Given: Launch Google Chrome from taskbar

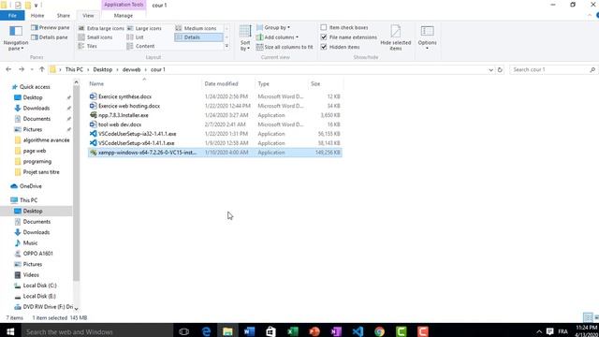Looking at the screenshot, I should pos(379,331).
